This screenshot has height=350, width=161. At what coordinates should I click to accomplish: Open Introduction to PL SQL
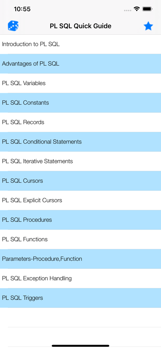pos(80,44)
